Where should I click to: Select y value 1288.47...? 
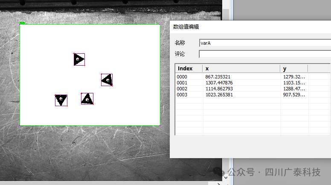coord(294,89)
